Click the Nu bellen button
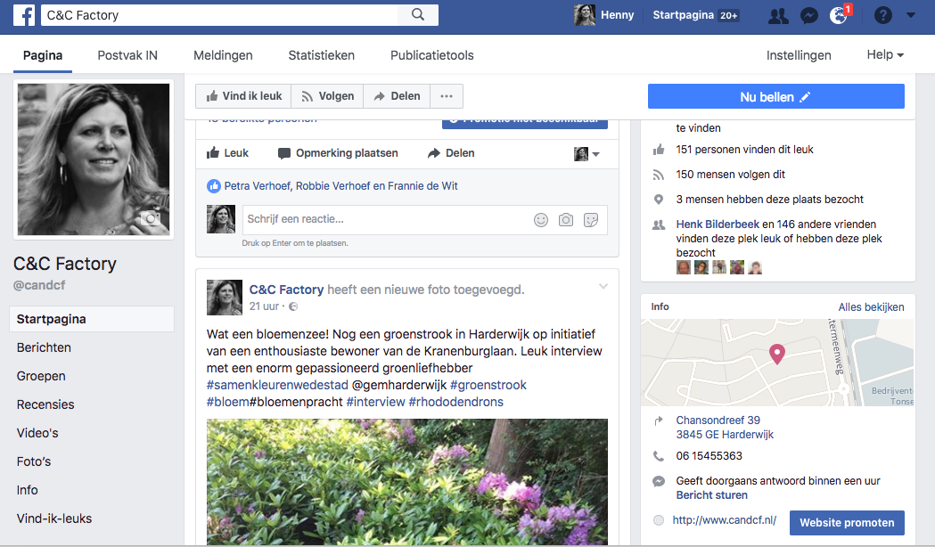The height and width of the screenshot is (547, 935). coord(775,96)
